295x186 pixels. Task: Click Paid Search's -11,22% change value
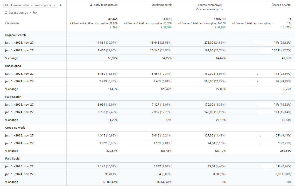coord(112,120)
